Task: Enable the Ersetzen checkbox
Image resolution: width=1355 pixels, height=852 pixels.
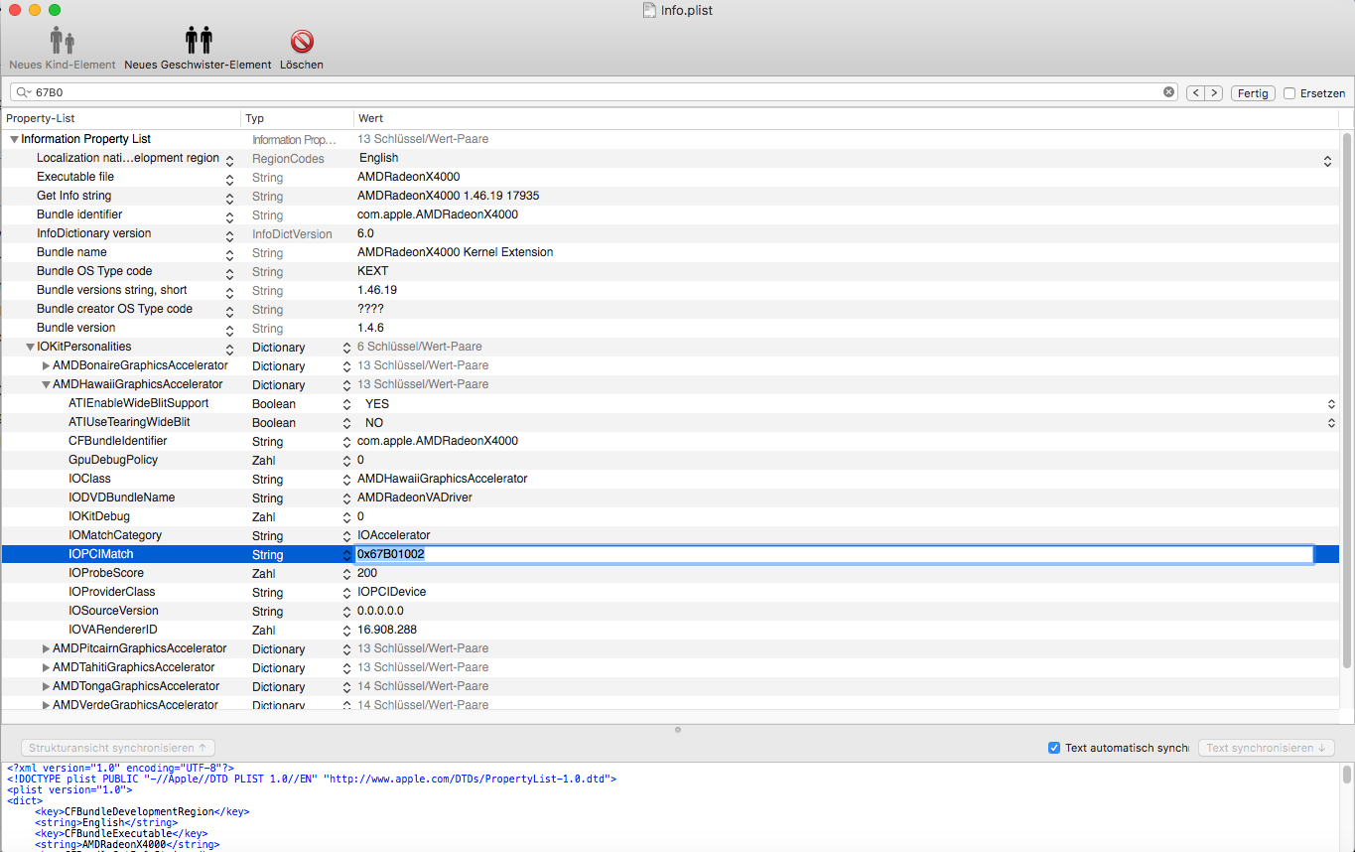Action: [1289, 93]
